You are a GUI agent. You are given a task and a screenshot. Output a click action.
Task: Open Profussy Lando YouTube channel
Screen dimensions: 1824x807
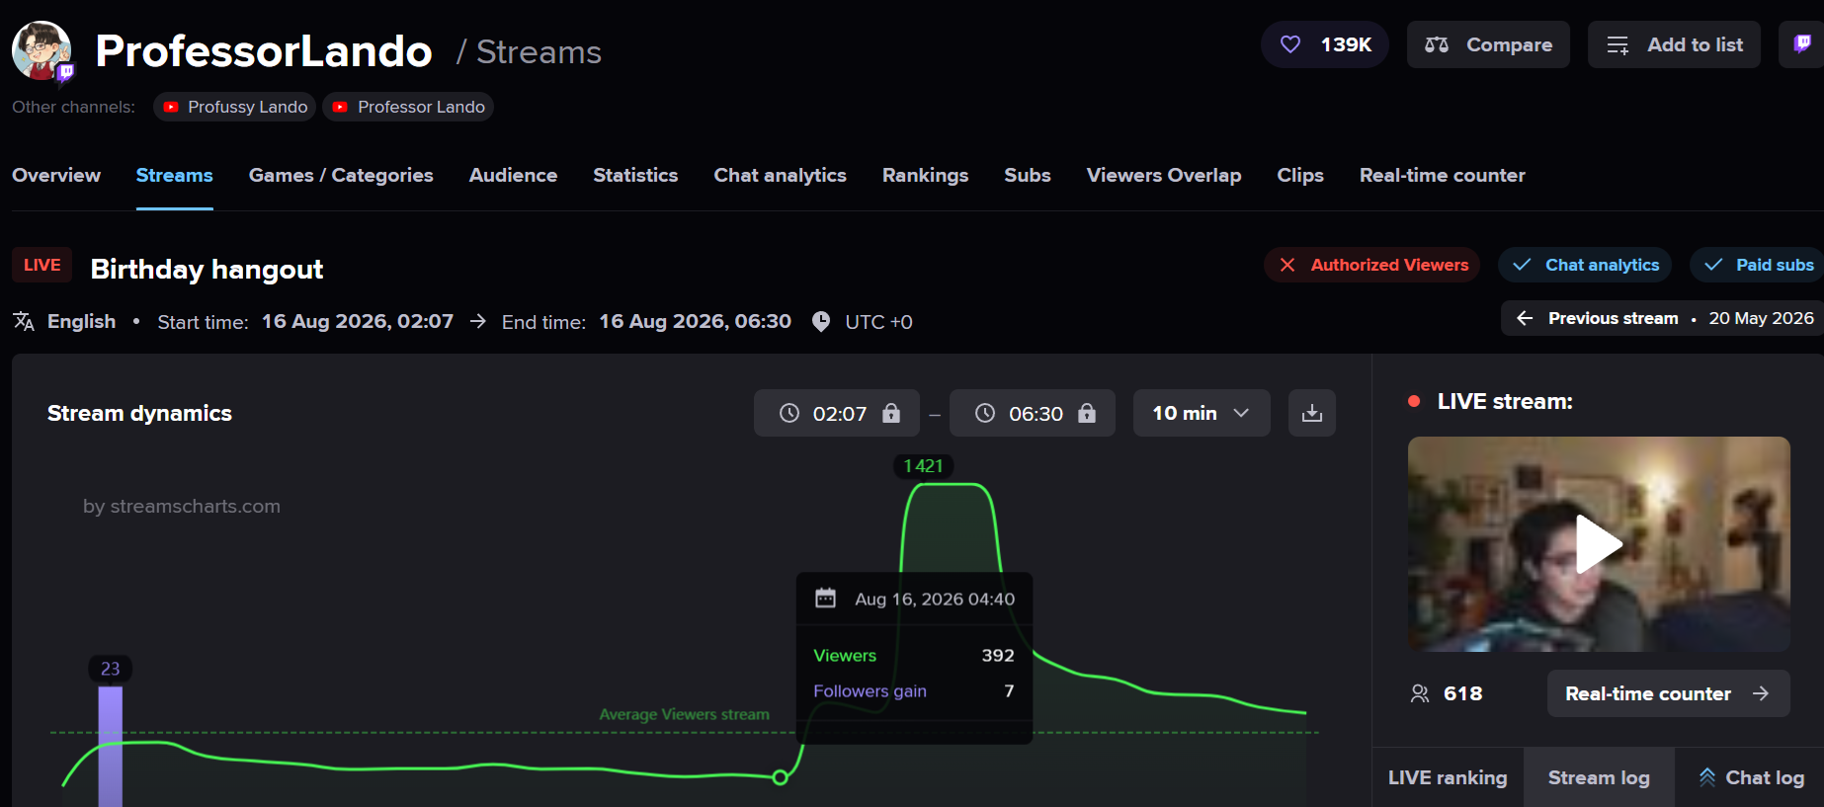(x=234, y=107)
